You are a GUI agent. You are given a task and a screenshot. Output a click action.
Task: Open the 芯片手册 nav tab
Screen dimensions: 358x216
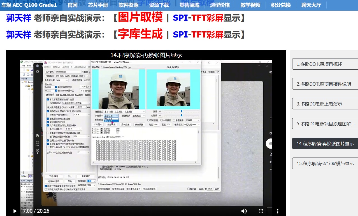[x=98, y=5]
